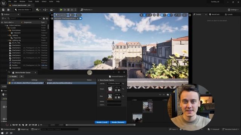This screenshot has height=135, width=241.
Task: Switch to the Levels tab
Action: point(229,14)
